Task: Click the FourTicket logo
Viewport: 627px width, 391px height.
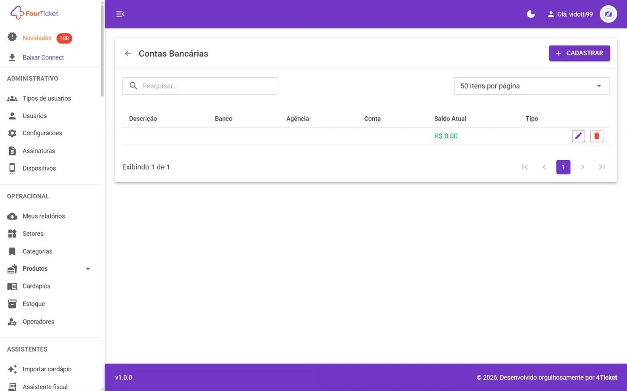Action: [x=34, y=13]
